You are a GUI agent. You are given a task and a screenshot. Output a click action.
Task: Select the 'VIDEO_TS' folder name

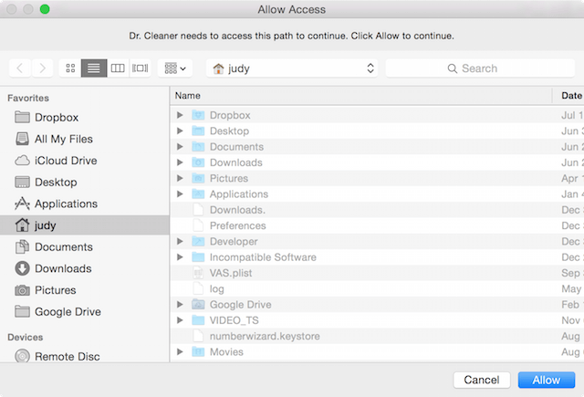click(x=234, y=320)
